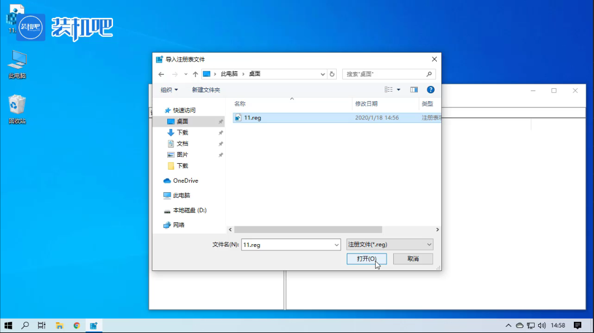Expand the view options dropdown arrow
Screen dimensions: 594x333
click(x=398, y=89)
